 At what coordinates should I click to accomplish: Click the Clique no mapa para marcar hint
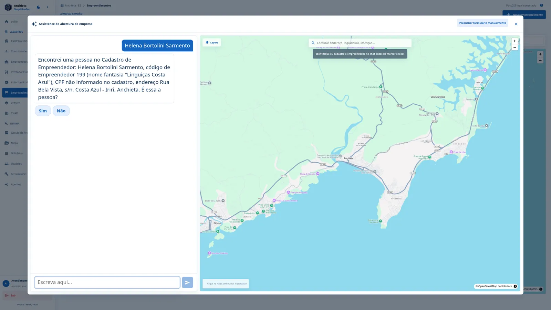226,284
